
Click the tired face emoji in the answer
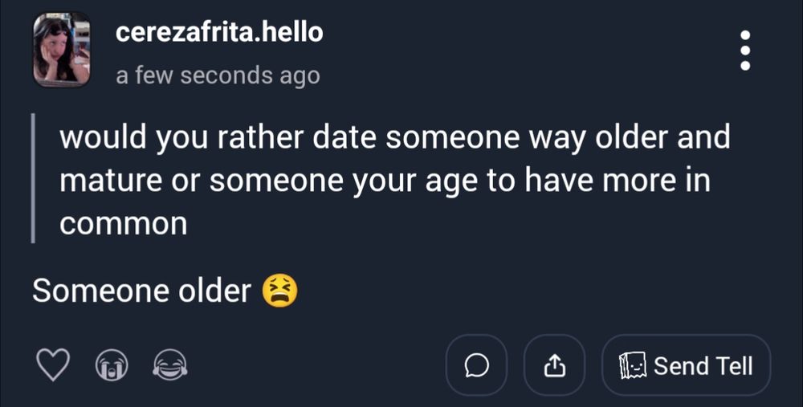coord(279,291)
